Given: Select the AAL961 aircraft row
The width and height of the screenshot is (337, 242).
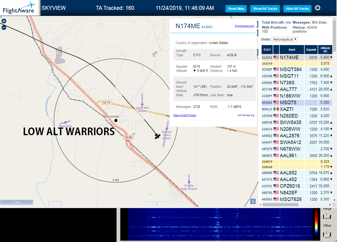Looking at the screenshot, I should point(297,156).
